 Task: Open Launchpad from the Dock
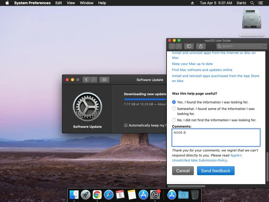(86, 195)
